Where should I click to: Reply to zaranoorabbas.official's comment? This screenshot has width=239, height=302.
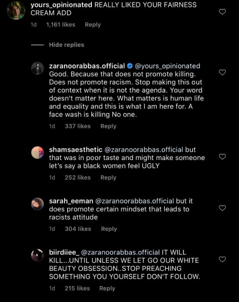coord(109,126)
